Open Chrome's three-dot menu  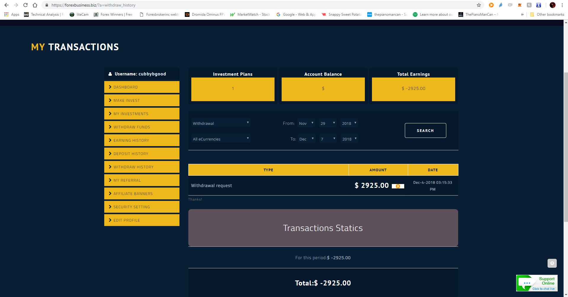562,5
